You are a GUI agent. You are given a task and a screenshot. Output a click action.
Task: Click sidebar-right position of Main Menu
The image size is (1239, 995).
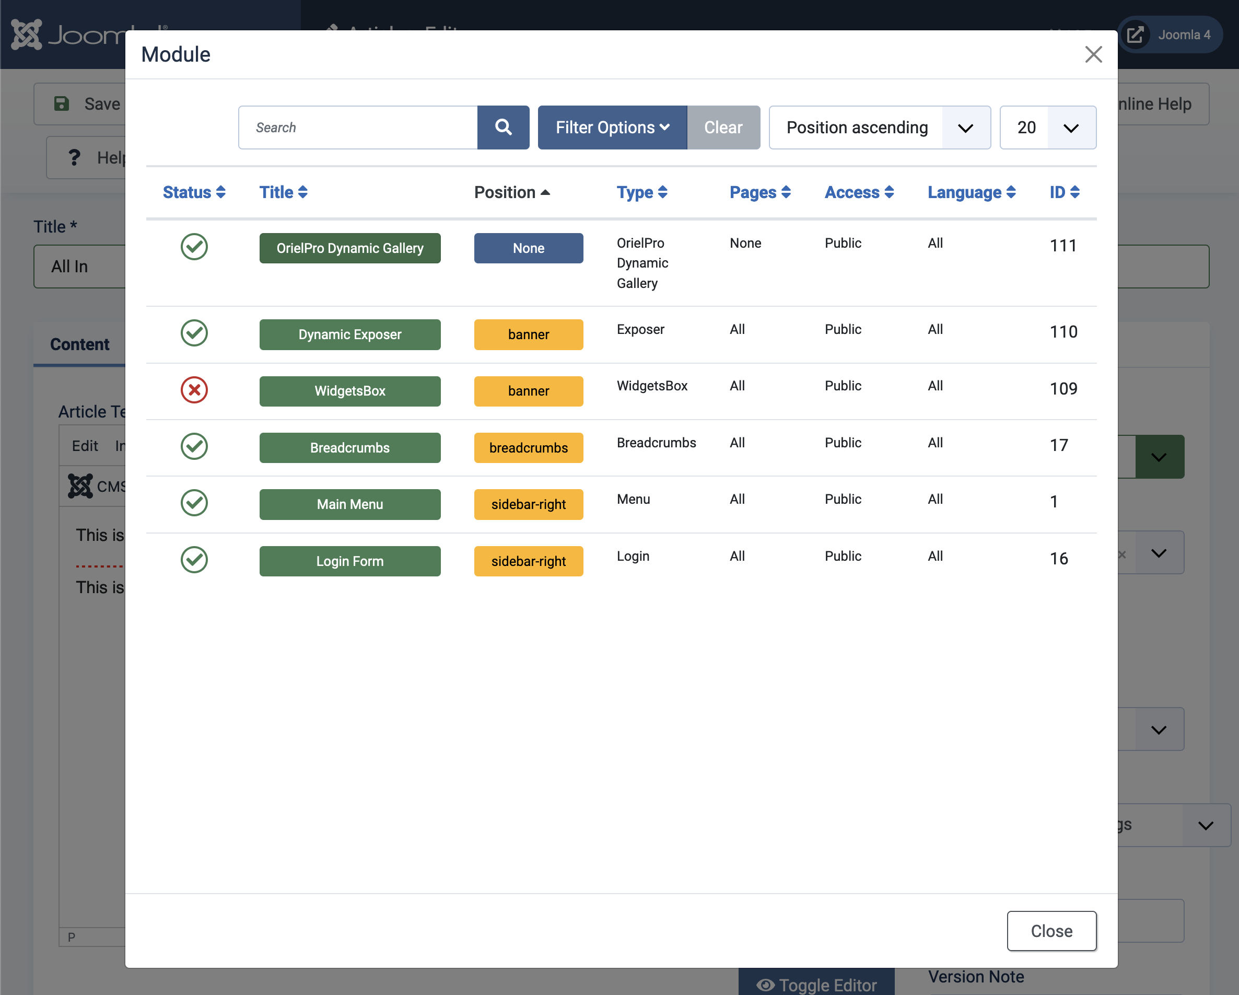pyautogui.click(x=528, y=504)
